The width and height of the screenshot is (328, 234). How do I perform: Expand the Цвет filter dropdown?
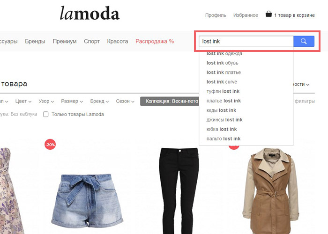pyautogui.click(x=23, y=101)
